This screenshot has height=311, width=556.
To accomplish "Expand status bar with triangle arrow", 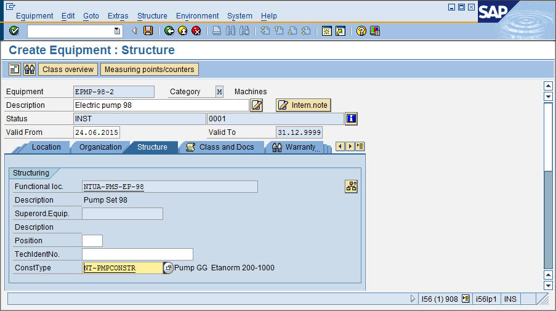I will coord(413,299).
